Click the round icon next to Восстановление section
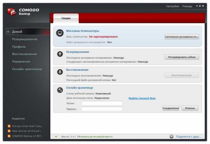This screenshot has width=210, height=144. pos(60,72)
